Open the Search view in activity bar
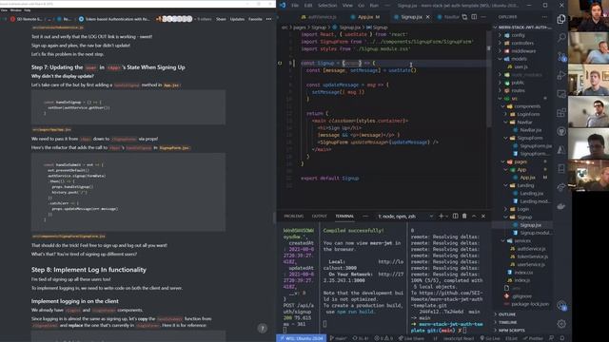The image size is (609, 342). coord(561,38)
